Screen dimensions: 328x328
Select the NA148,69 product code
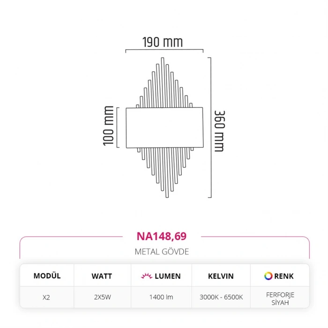tap(162, 236)
